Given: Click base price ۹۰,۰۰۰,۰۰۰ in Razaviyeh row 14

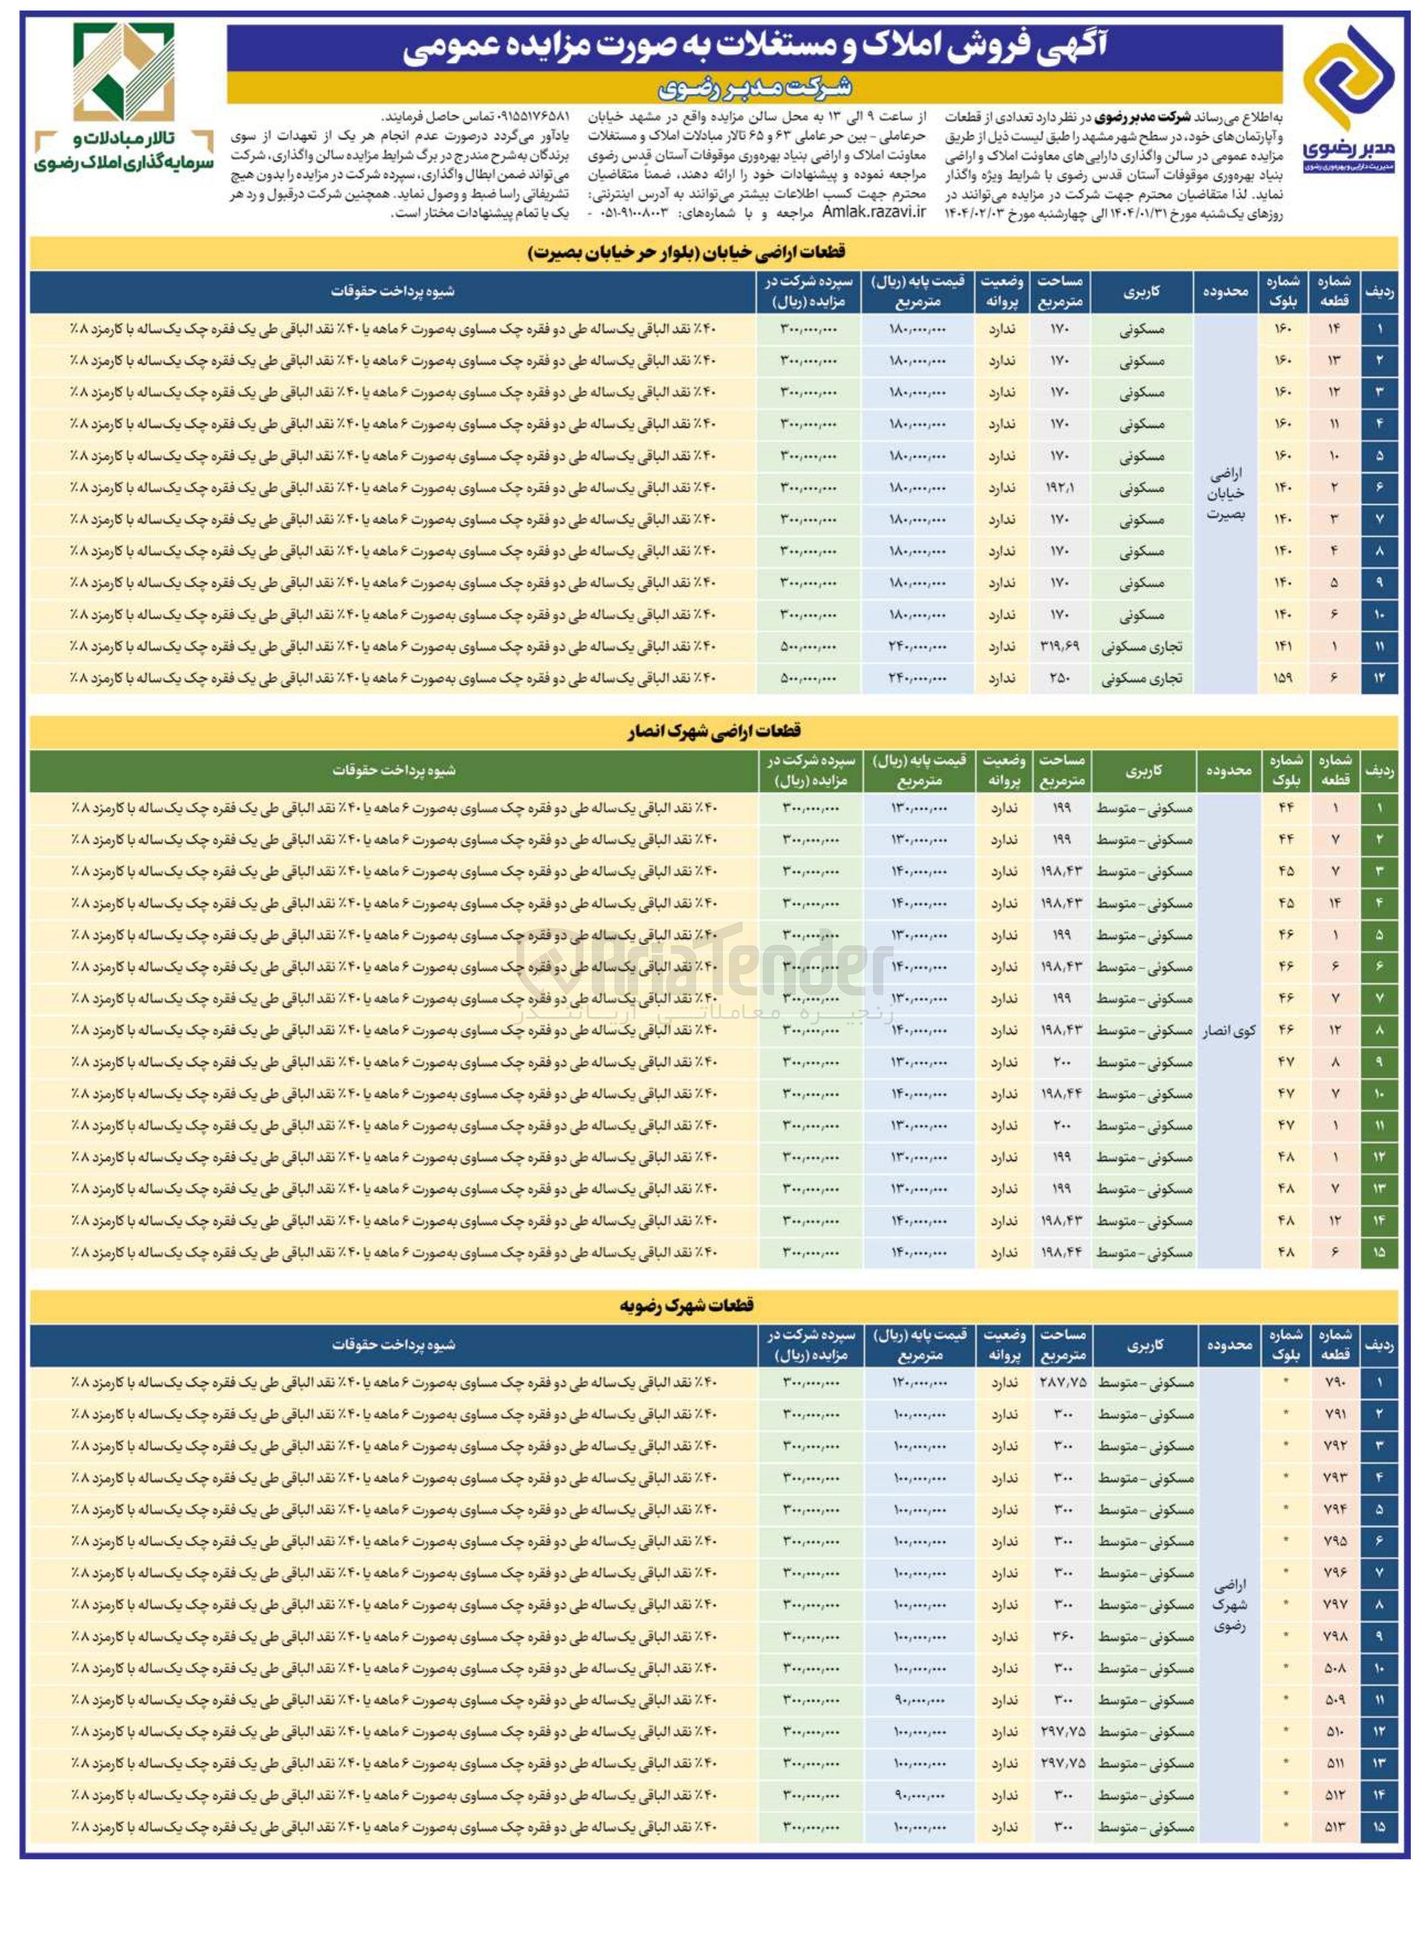Looking at the screenshot, I should click(x=919, y=1796).
